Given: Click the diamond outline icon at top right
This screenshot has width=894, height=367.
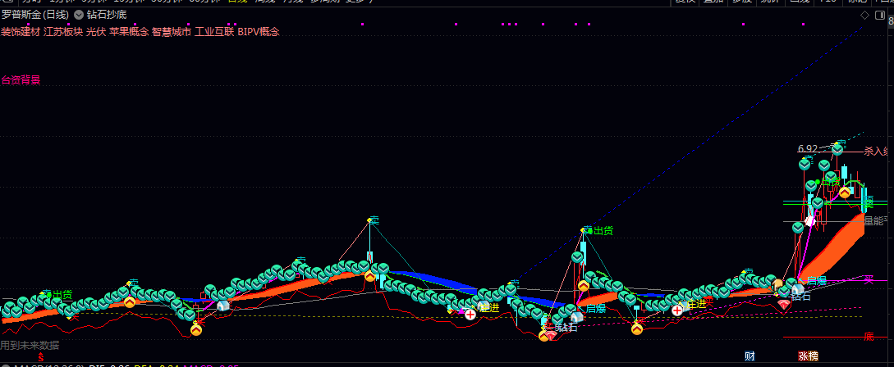Looking at the screenshot, I should 864,15.
